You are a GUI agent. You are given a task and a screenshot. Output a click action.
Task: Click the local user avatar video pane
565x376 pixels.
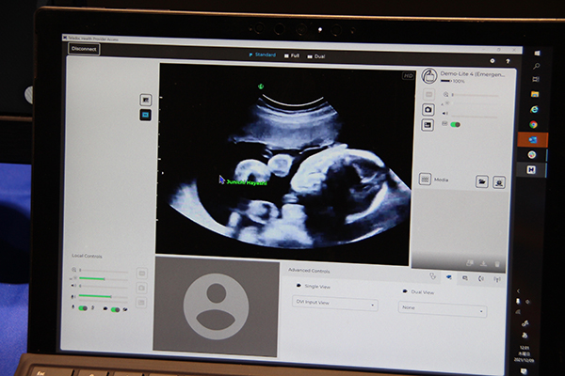[x=216, y=305]
